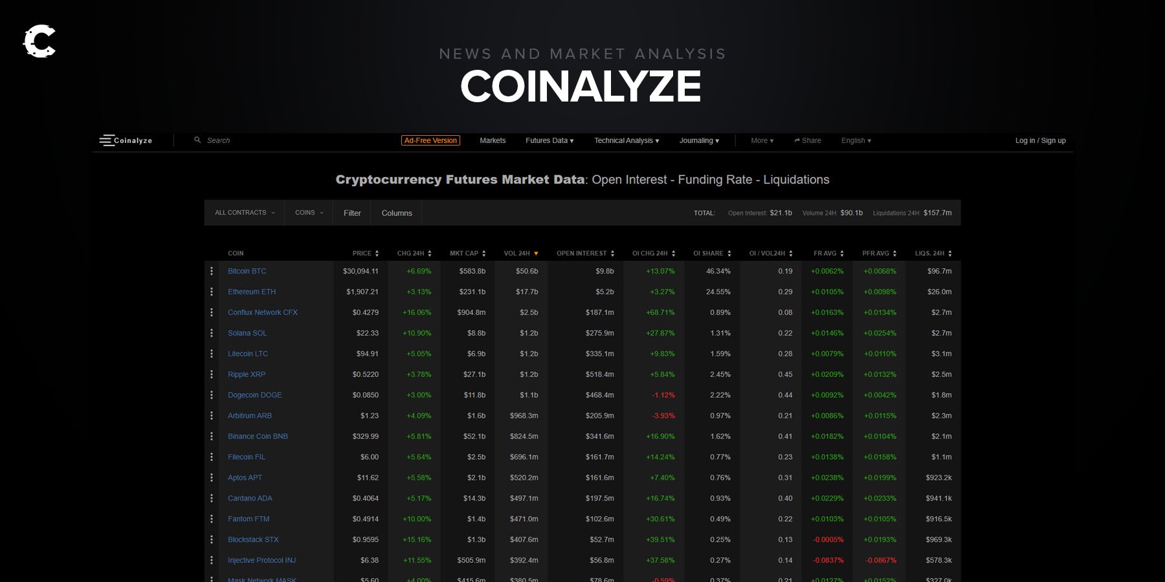Sort by OI / VOL24H column
Screen dimensions: 1165x582
(x=771, y=253)
